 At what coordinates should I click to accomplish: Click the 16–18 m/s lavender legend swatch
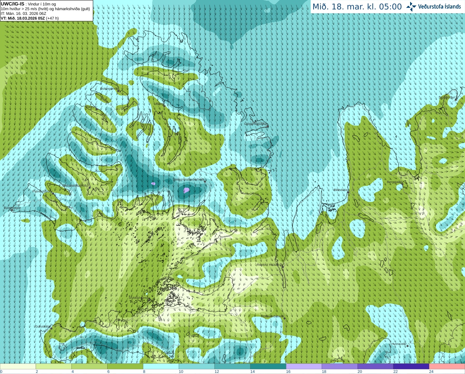pyautogui.click(x=304, y=366)
